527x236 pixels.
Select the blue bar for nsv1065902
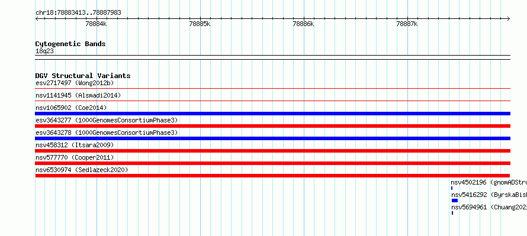pyautogui.click(x=273, y=114)
